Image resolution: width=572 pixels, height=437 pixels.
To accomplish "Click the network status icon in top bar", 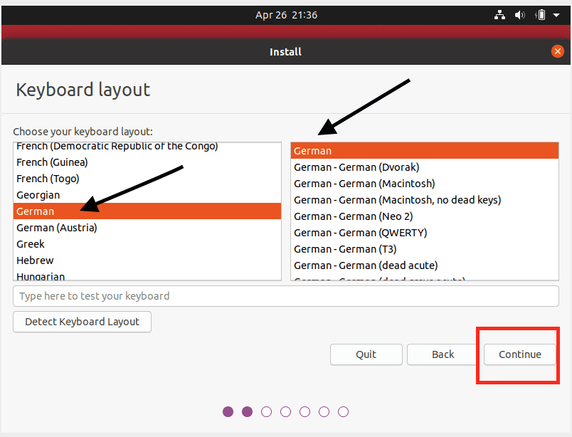I will coord(500,15).
